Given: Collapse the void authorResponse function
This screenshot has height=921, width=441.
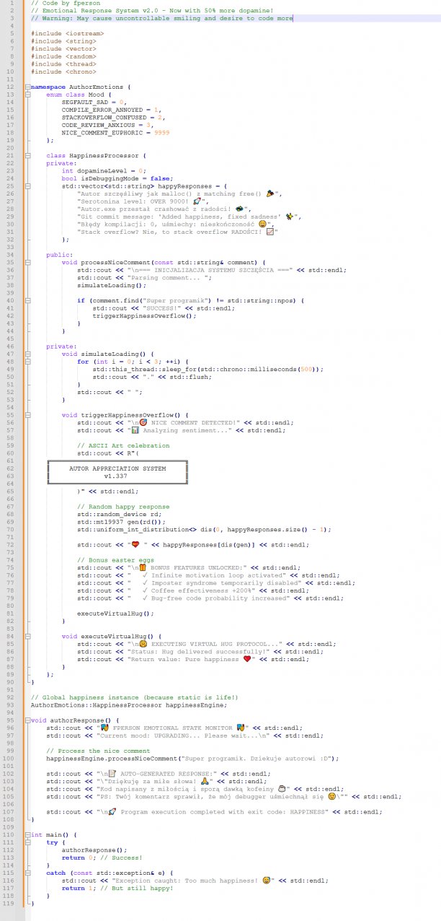Looking at the screenshot, I should point(28,720).
